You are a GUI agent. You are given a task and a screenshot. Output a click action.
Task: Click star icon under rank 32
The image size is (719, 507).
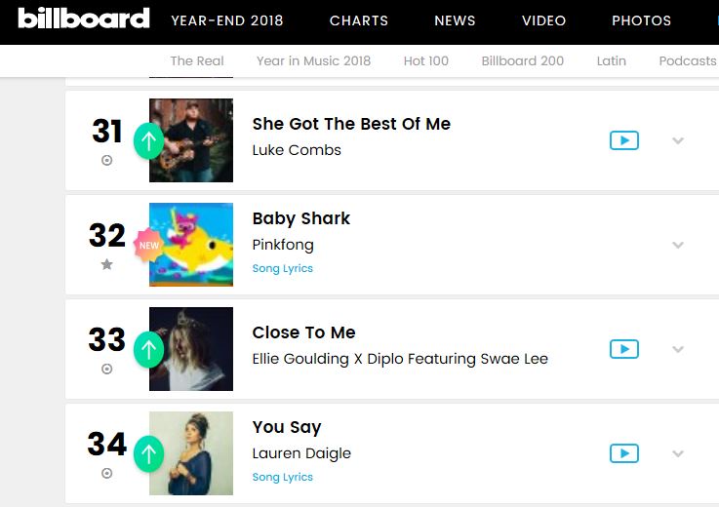(107, 265)
